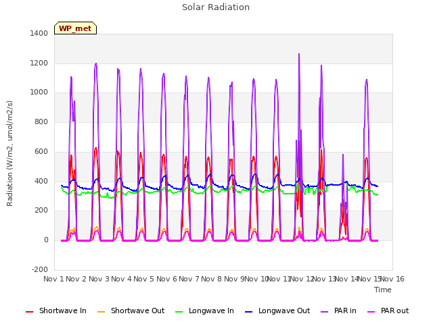Click the Nov 5 x-axis label

click(x=144, y=279)
